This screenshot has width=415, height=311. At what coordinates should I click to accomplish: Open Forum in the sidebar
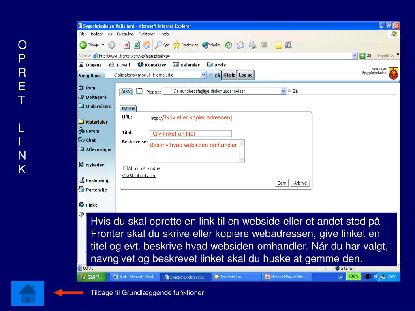(89, 131)
